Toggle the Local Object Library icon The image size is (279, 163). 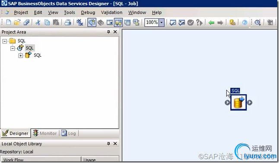[92, 22]
